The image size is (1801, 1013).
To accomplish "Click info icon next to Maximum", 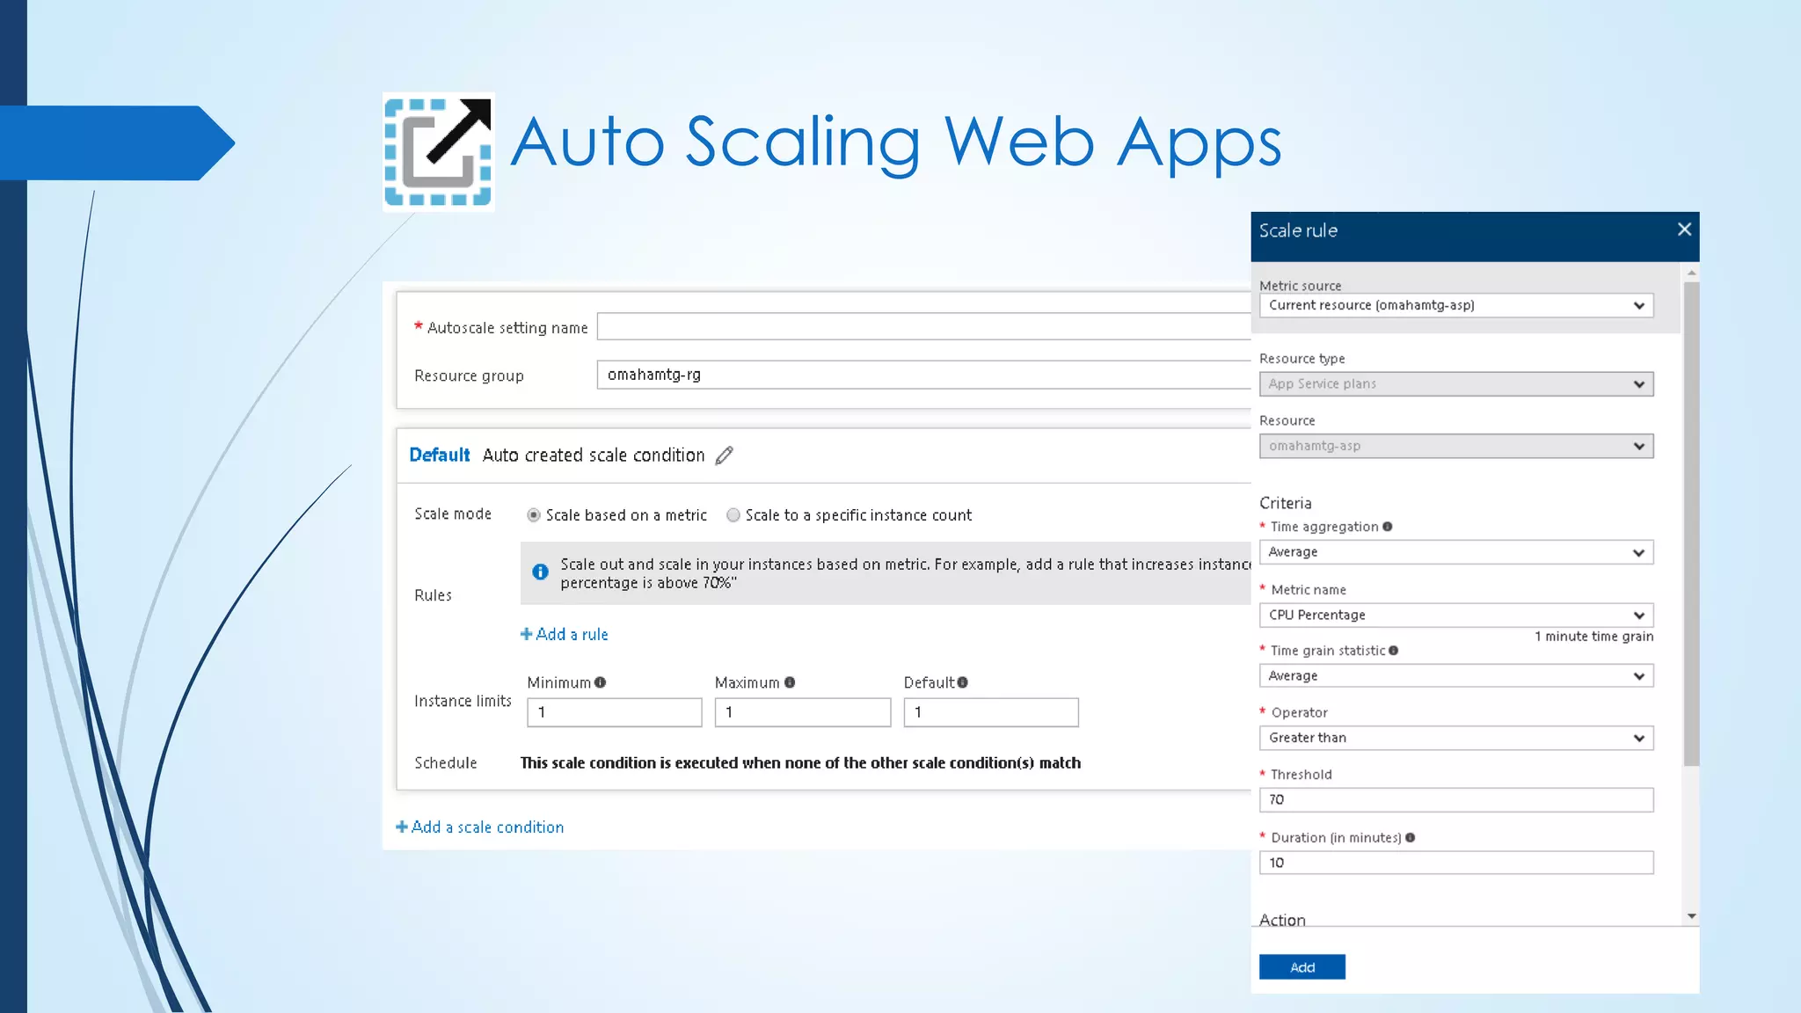I will (790, 682).
